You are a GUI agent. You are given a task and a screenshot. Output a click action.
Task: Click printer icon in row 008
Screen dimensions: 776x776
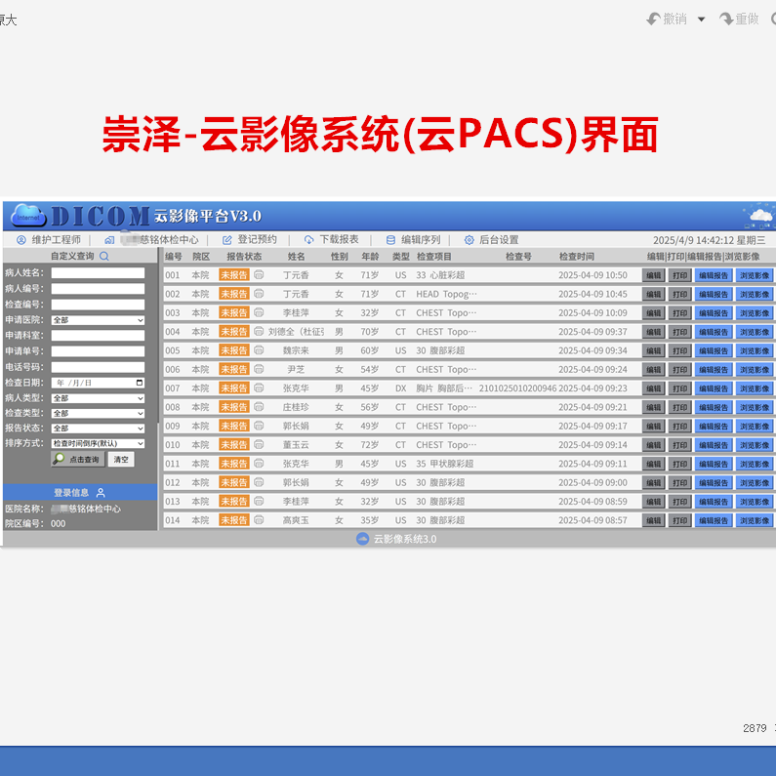coord(259,407)
